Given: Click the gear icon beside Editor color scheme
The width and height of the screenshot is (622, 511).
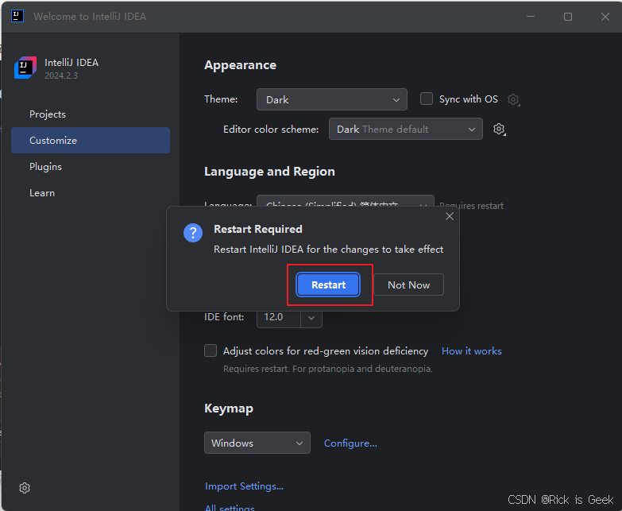Looking at the screenshot, I should (500, 130).
